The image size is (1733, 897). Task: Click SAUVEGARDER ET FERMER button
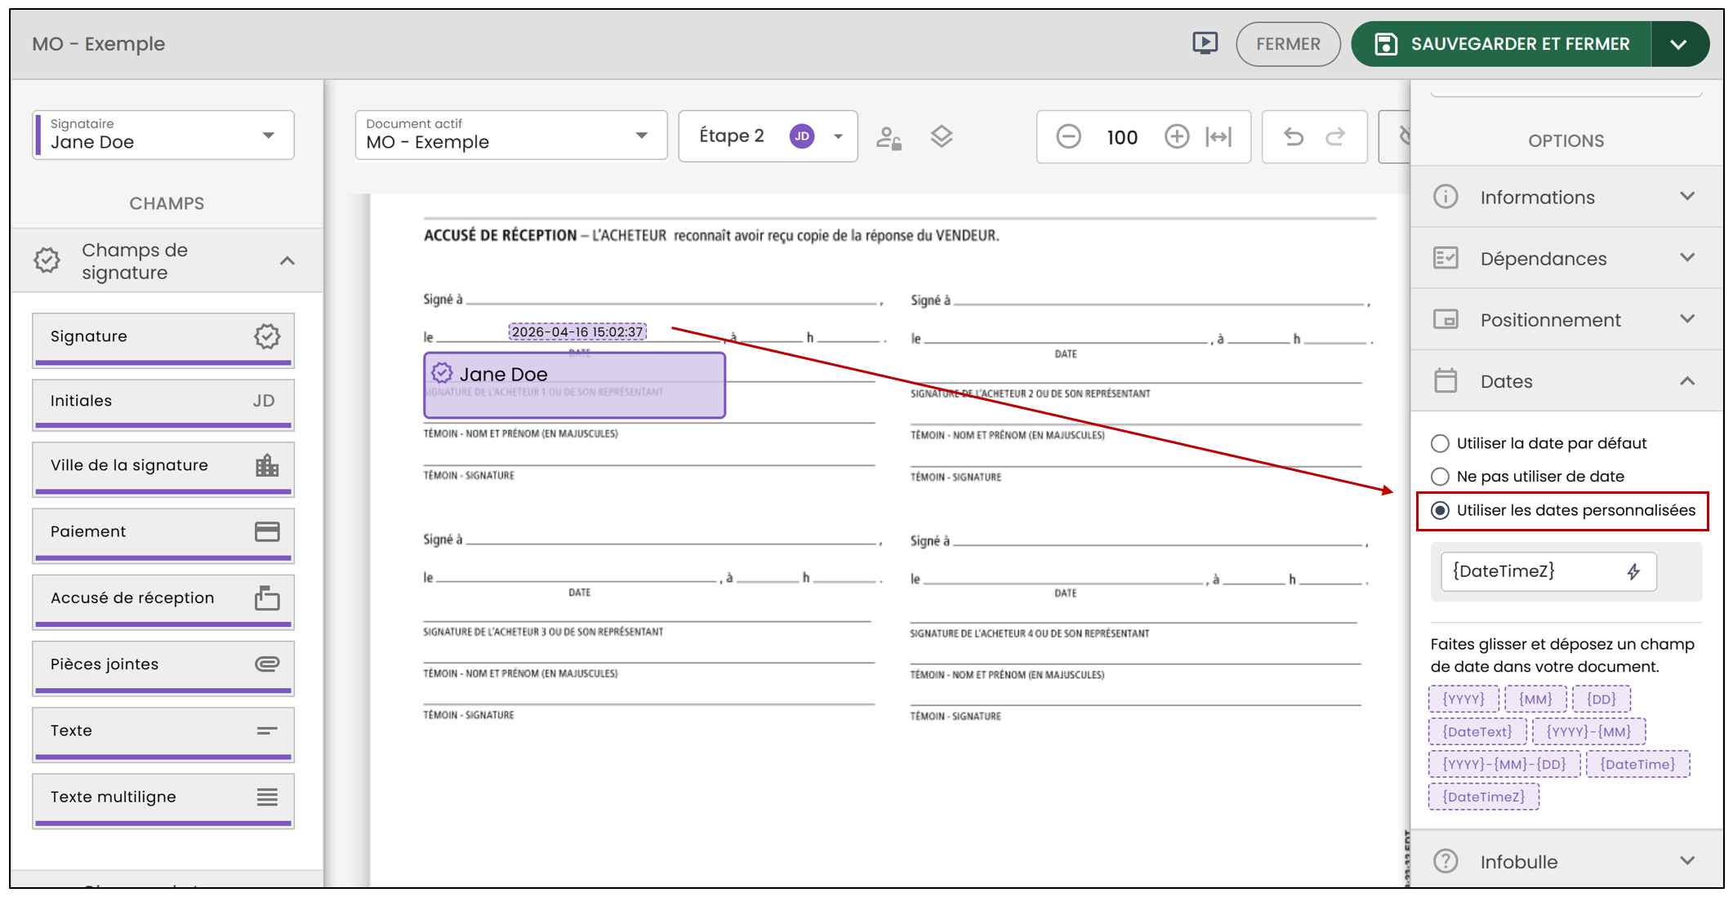pyautogui.click(x=1501, y=44)
